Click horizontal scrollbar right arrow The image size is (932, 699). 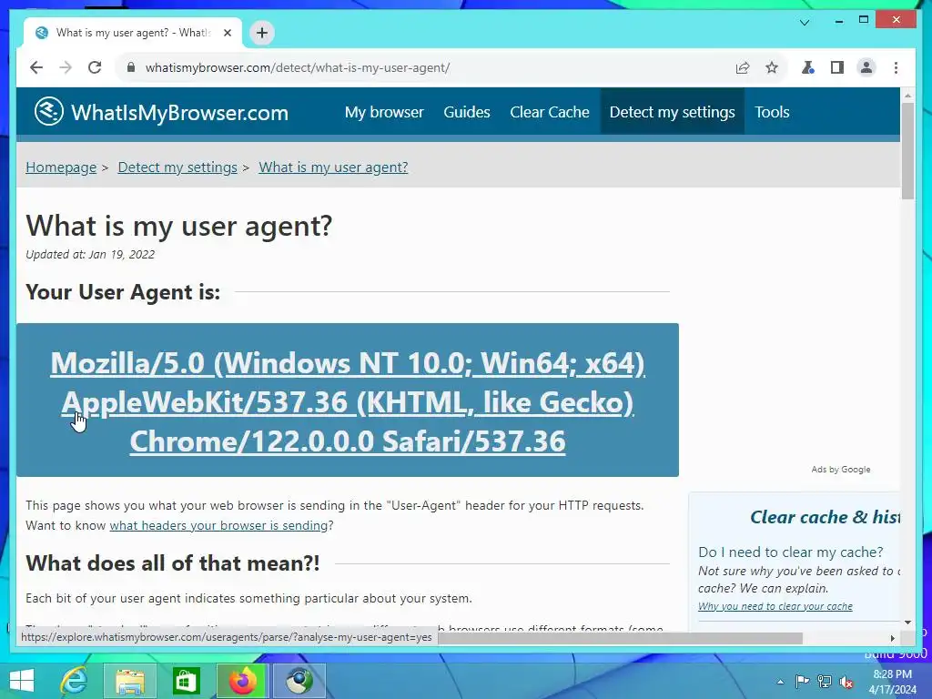pos(892,638)
